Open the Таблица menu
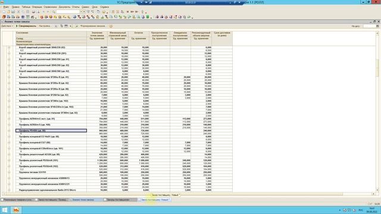Screen dimensions: 381x214 (26, 7)
